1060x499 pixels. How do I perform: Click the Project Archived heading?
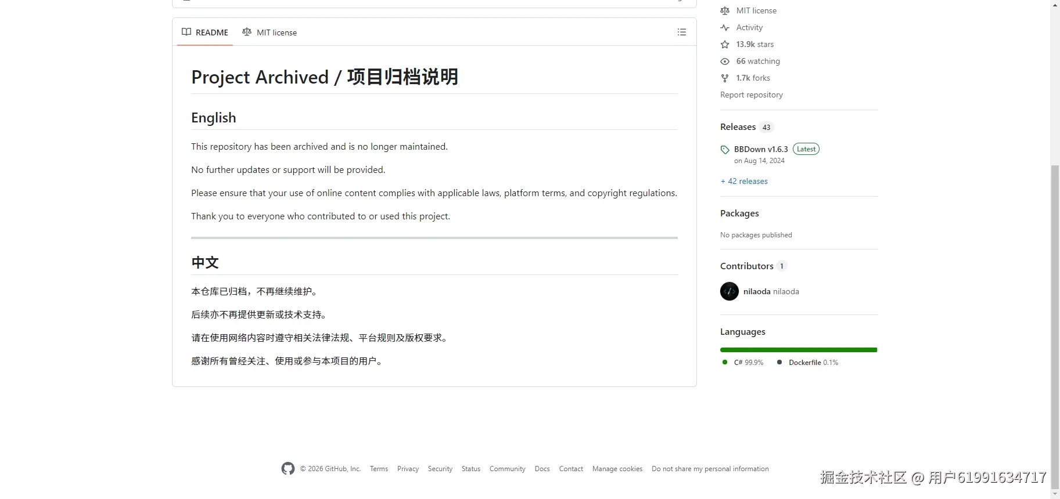pos(325,77)
